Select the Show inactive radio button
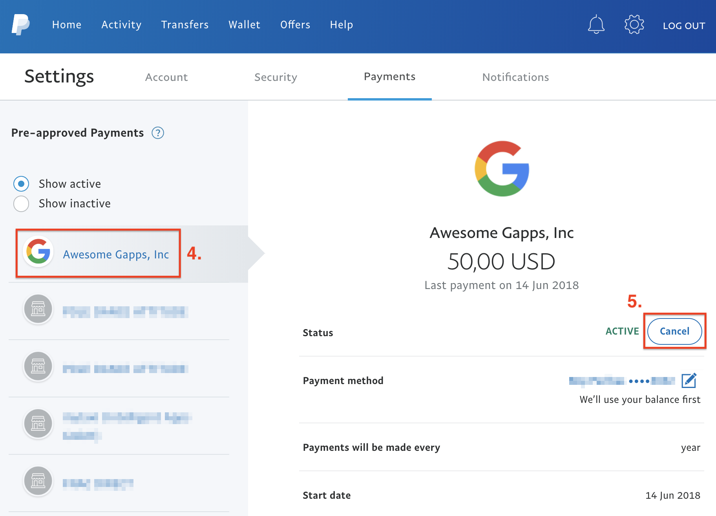The image size is (716, 516). pos(21,204)
